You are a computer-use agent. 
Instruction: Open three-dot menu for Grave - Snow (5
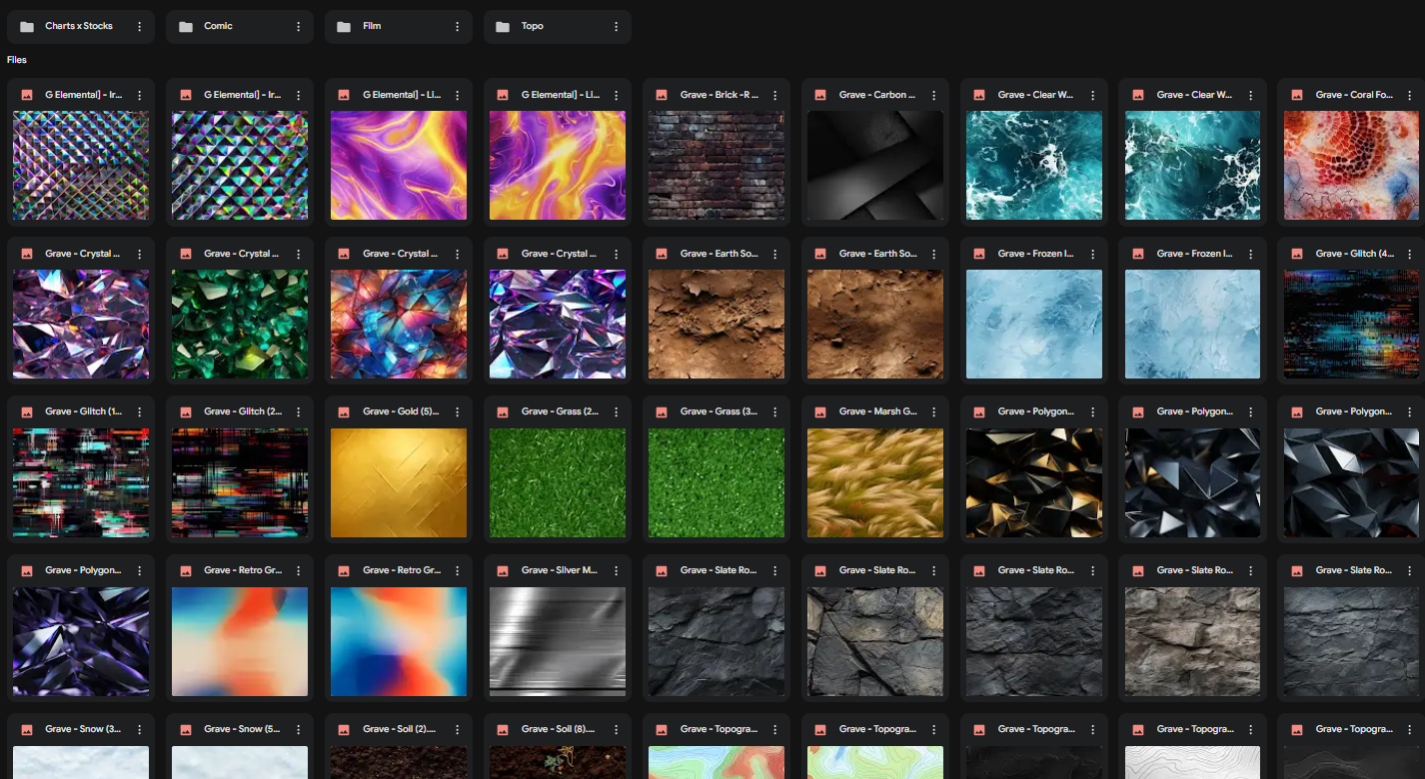[x=298, y=729]
